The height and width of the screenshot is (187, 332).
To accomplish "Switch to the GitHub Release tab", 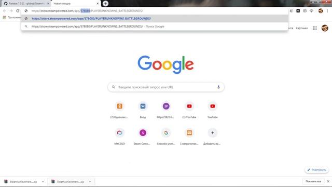I will point(26,4).
